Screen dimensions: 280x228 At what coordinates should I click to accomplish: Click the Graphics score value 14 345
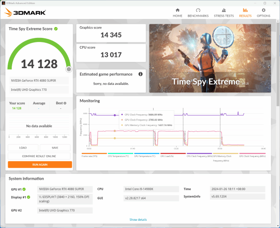(x=111, y=35)
